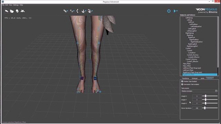The height and width of the screenshot is (124, 221).
Task: Open the Settings menu
Action: pos(16,5)
